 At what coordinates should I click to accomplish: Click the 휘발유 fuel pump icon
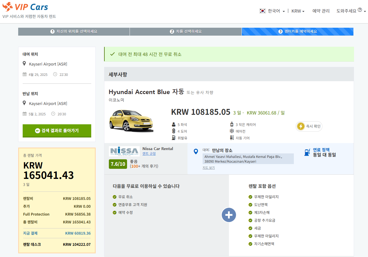[x=174, y=138]
